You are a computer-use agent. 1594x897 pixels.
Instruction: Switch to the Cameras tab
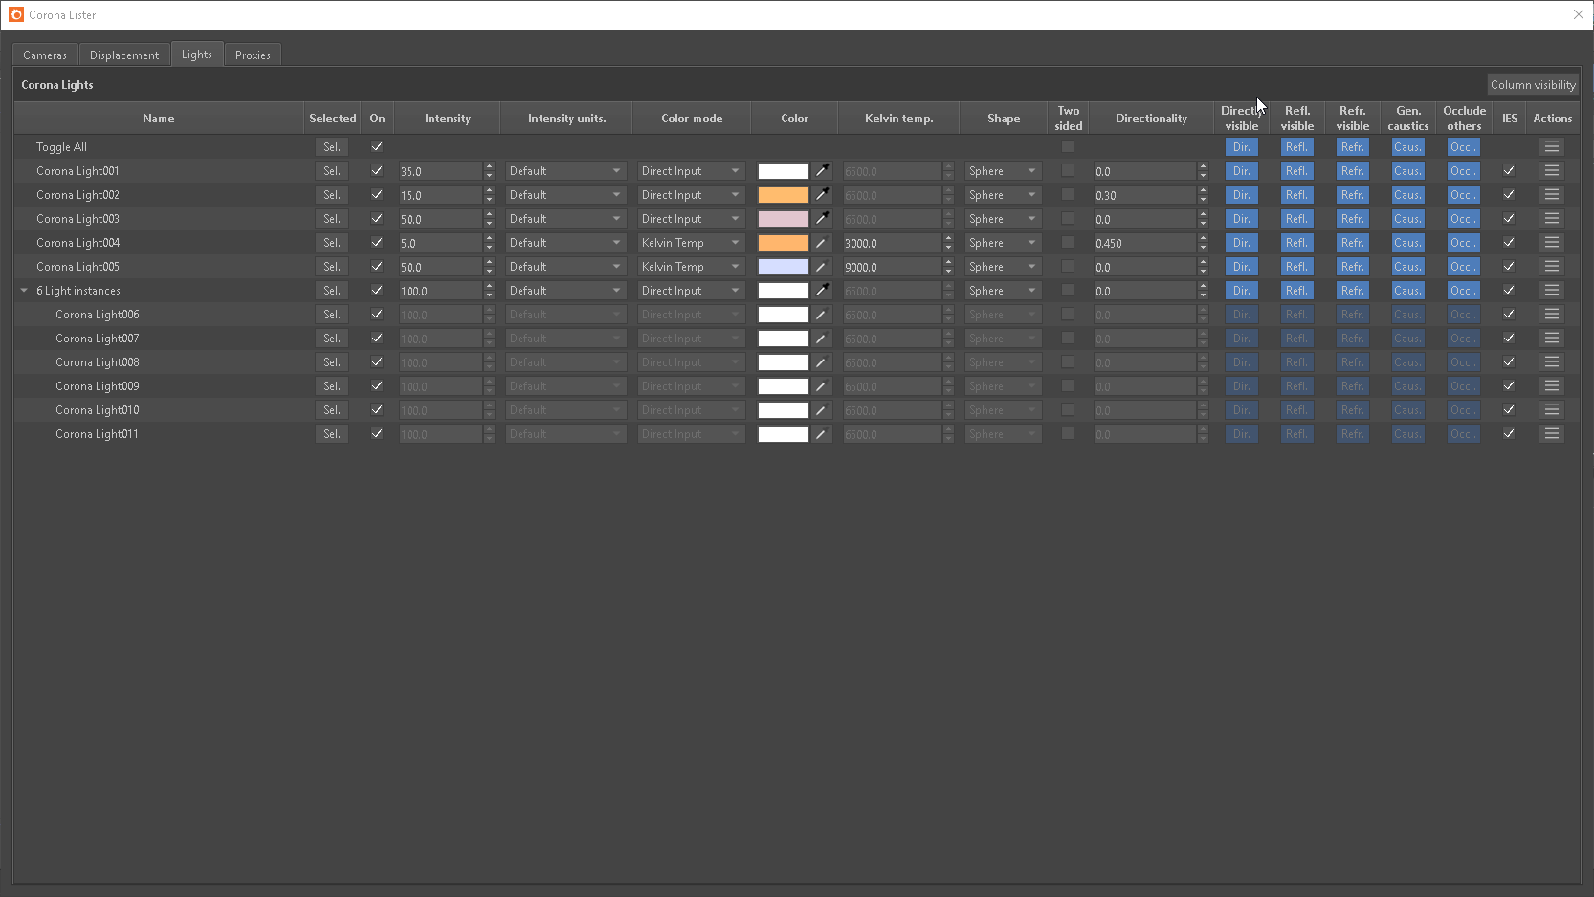point(45,55)
